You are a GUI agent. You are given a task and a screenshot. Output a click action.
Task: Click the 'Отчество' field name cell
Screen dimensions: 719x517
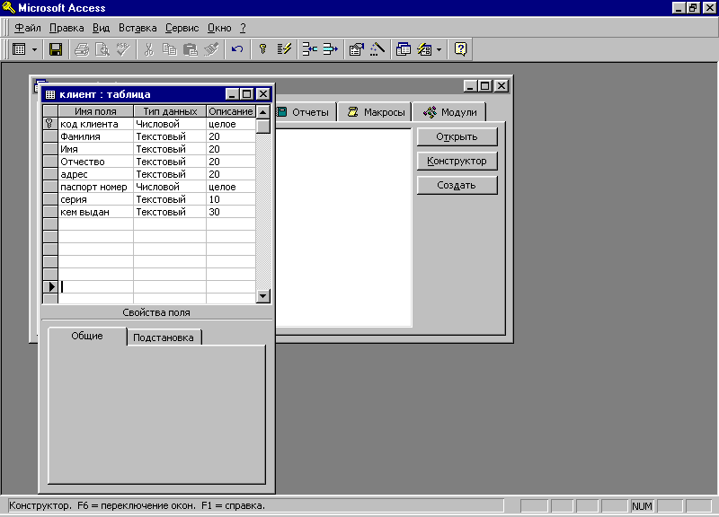[96, 162]
